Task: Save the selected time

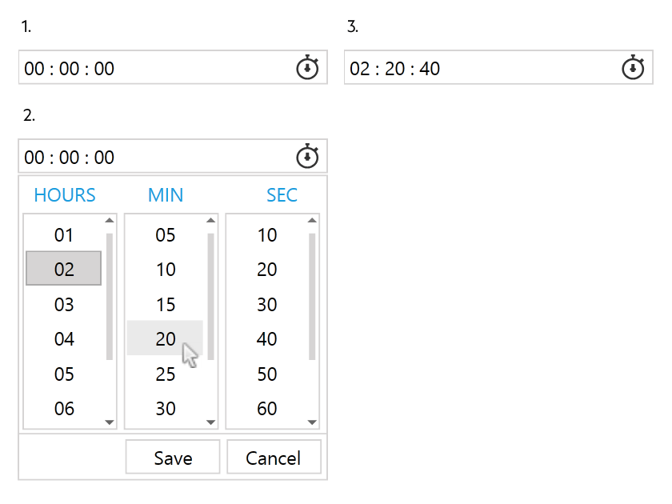Action: pos(173,457)
